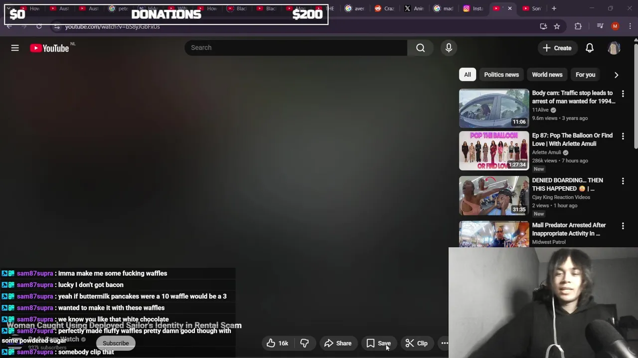The width and height of the screenshot is (638, 358).
Task: Open options for Mall Predator Arrested video
Action: click(x=623, y=226)
